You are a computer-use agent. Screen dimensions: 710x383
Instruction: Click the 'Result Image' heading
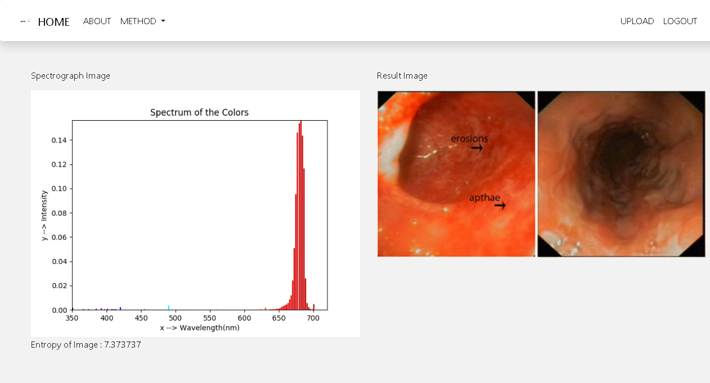coord(402,76)
